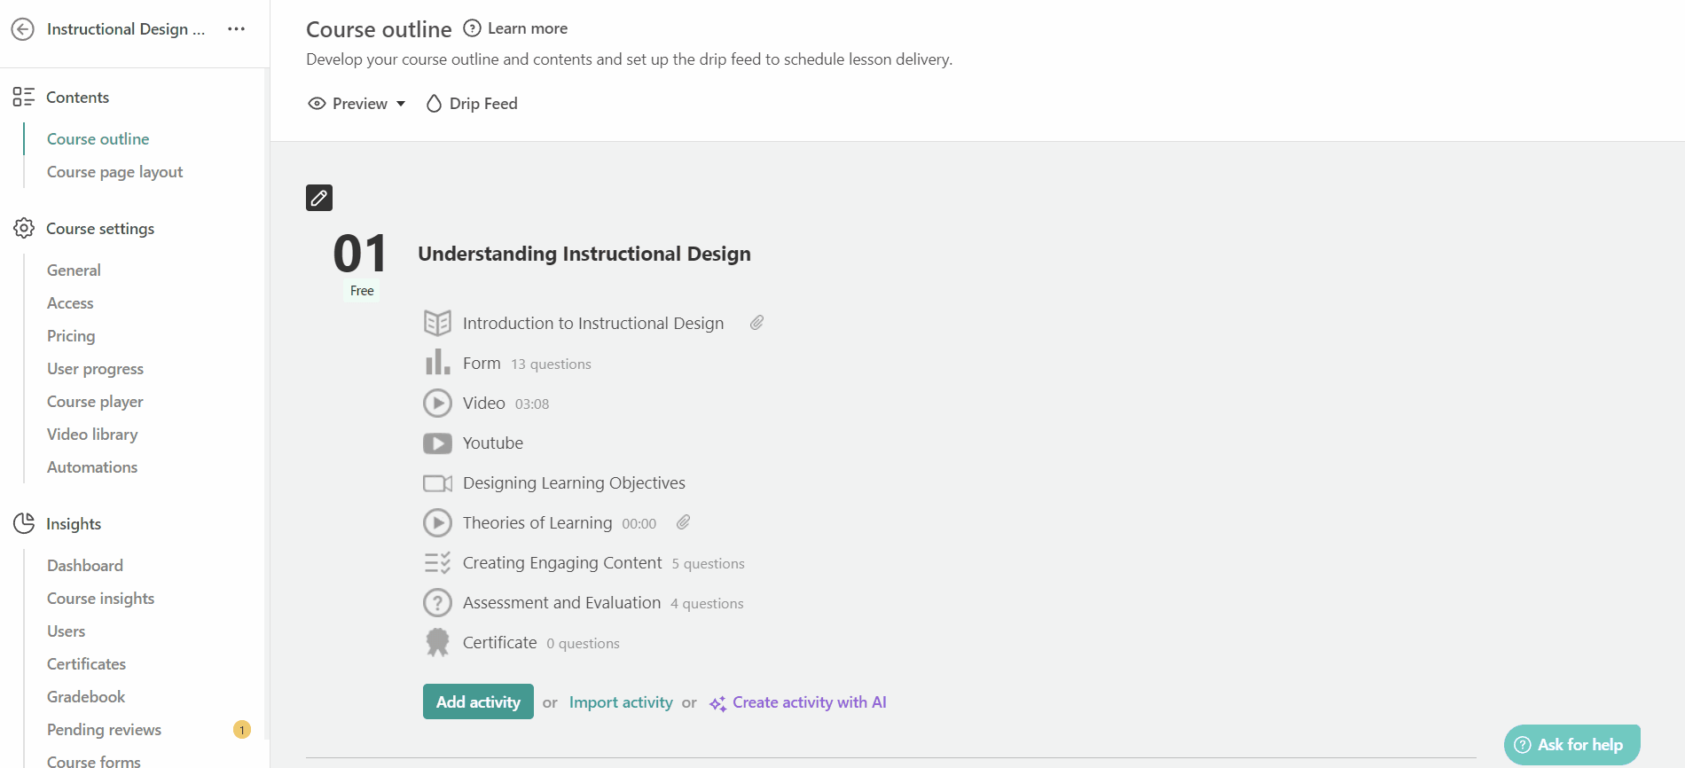Click the Form bar chart icon
Image resolution: width=1685 pixels, height=768 pixels.
coord(437,363)
